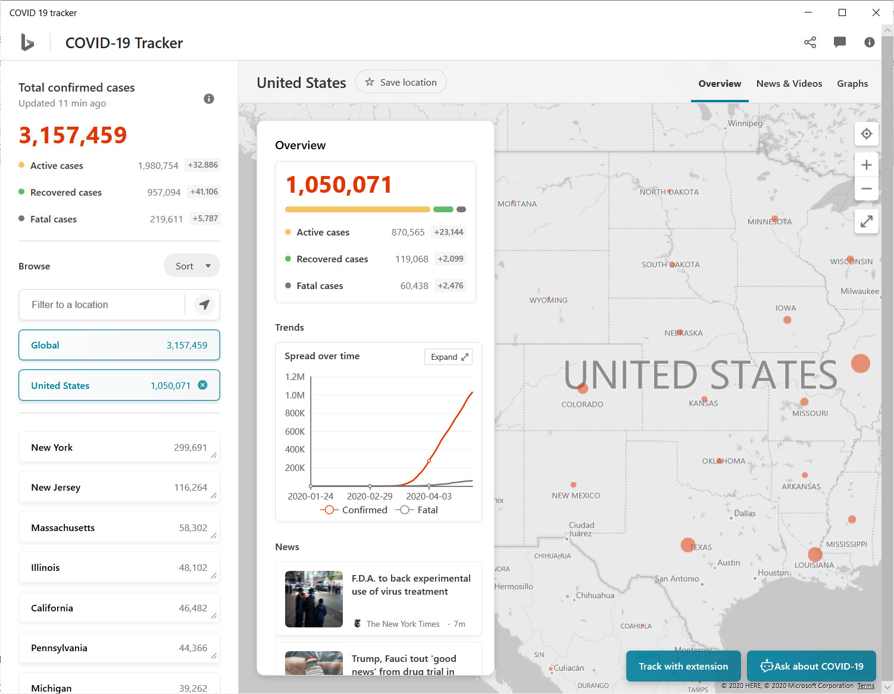Expand the Massachusetts row
This screenshot has width=894, height=694.
[119, 527]
